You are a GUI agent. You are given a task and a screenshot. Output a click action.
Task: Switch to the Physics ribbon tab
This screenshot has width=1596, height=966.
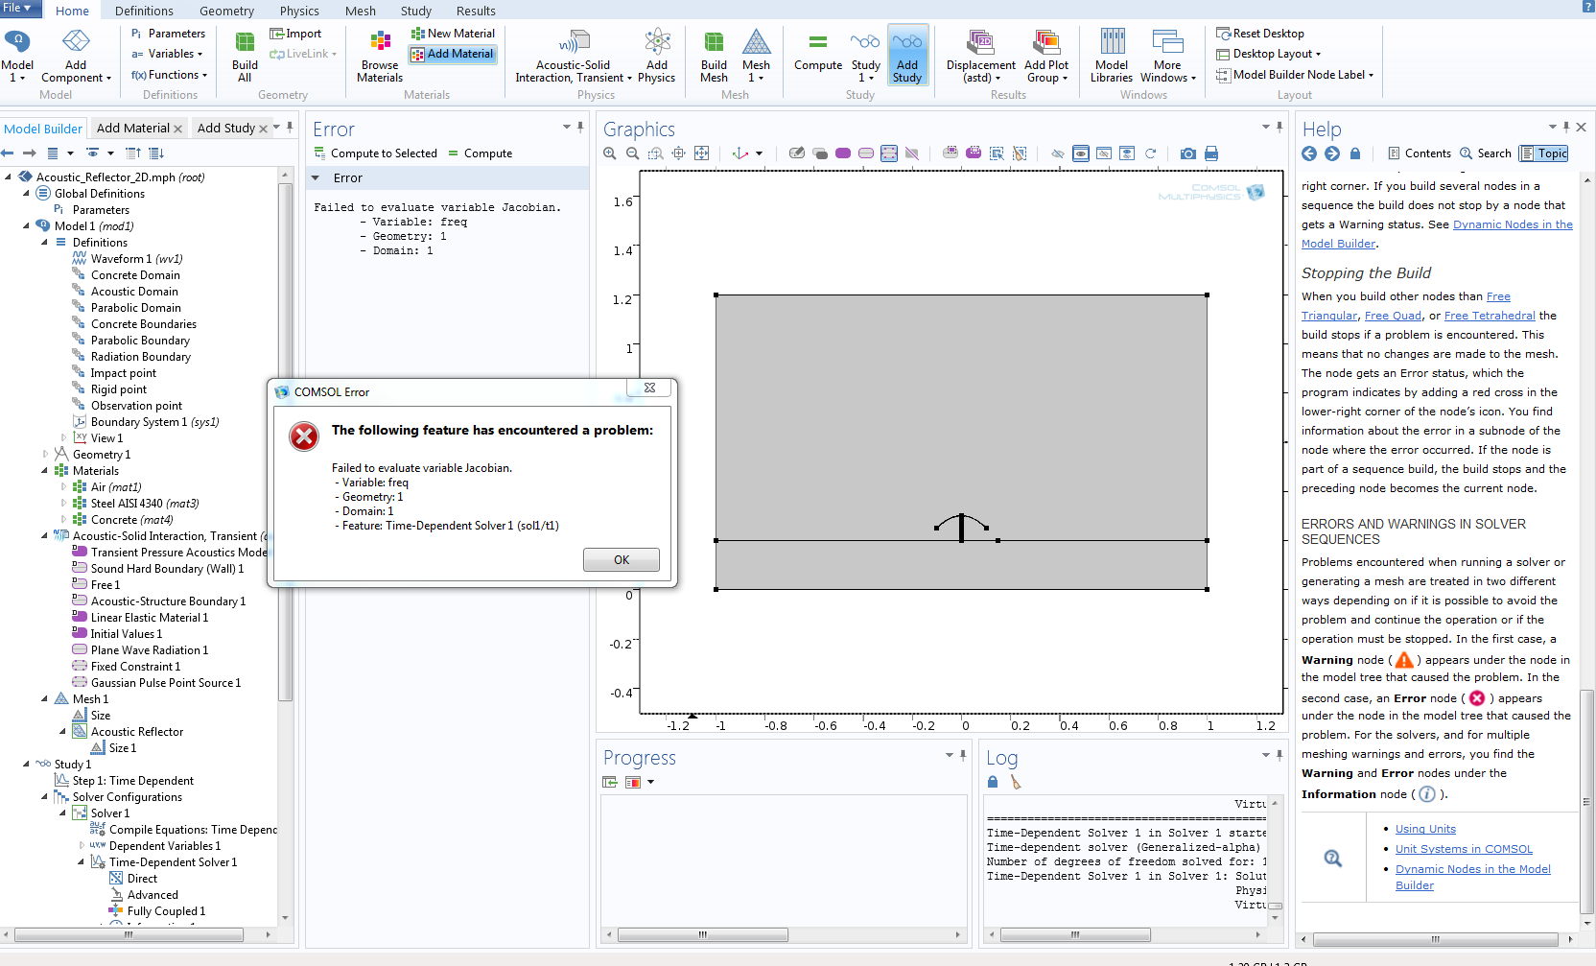299,11
